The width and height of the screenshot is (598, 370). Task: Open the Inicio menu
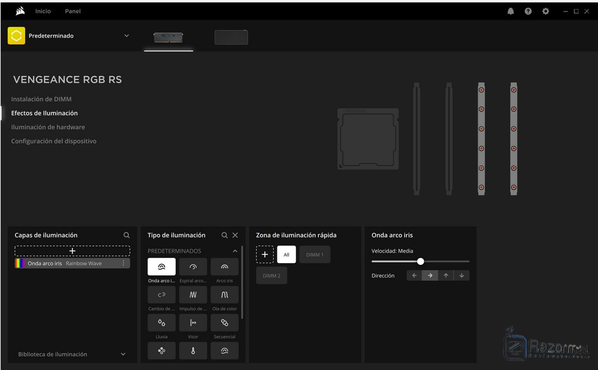43,11
